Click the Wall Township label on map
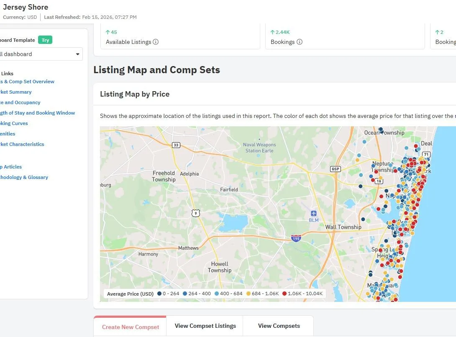The image size is (456, 337). coord(343,227)
